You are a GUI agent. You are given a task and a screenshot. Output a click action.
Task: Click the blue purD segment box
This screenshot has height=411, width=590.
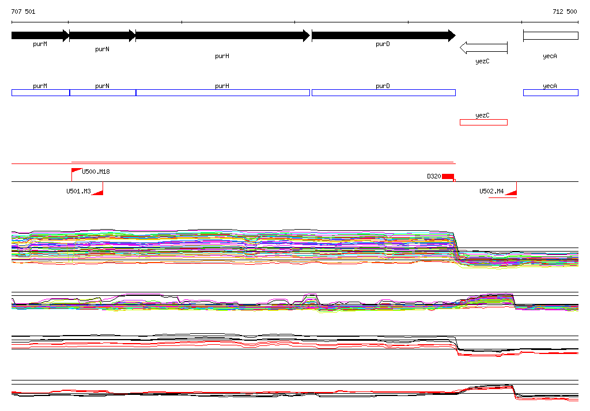[x=384, y=93]
